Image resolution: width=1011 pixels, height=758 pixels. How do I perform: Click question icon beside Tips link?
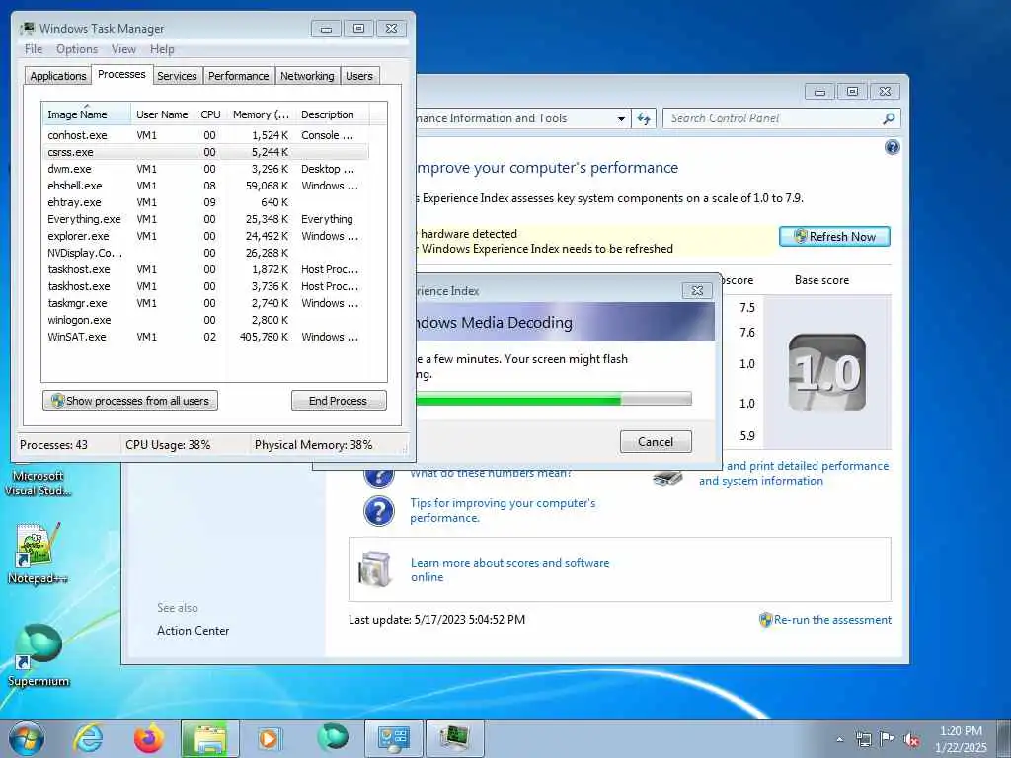click(379, 511)
